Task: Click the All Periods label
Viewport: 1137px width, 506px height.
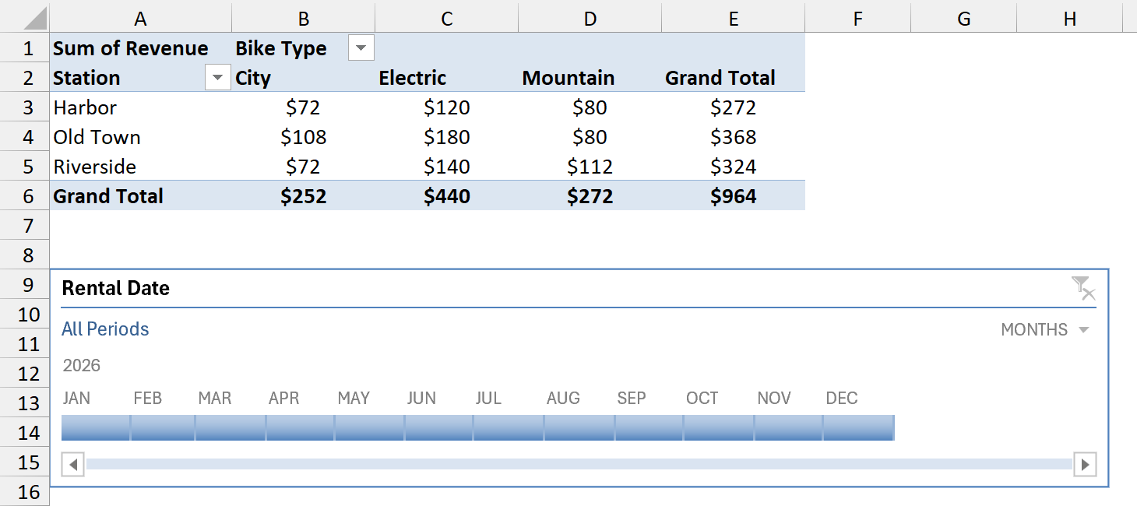Action: pyautogui.click(x=105, y=329)
